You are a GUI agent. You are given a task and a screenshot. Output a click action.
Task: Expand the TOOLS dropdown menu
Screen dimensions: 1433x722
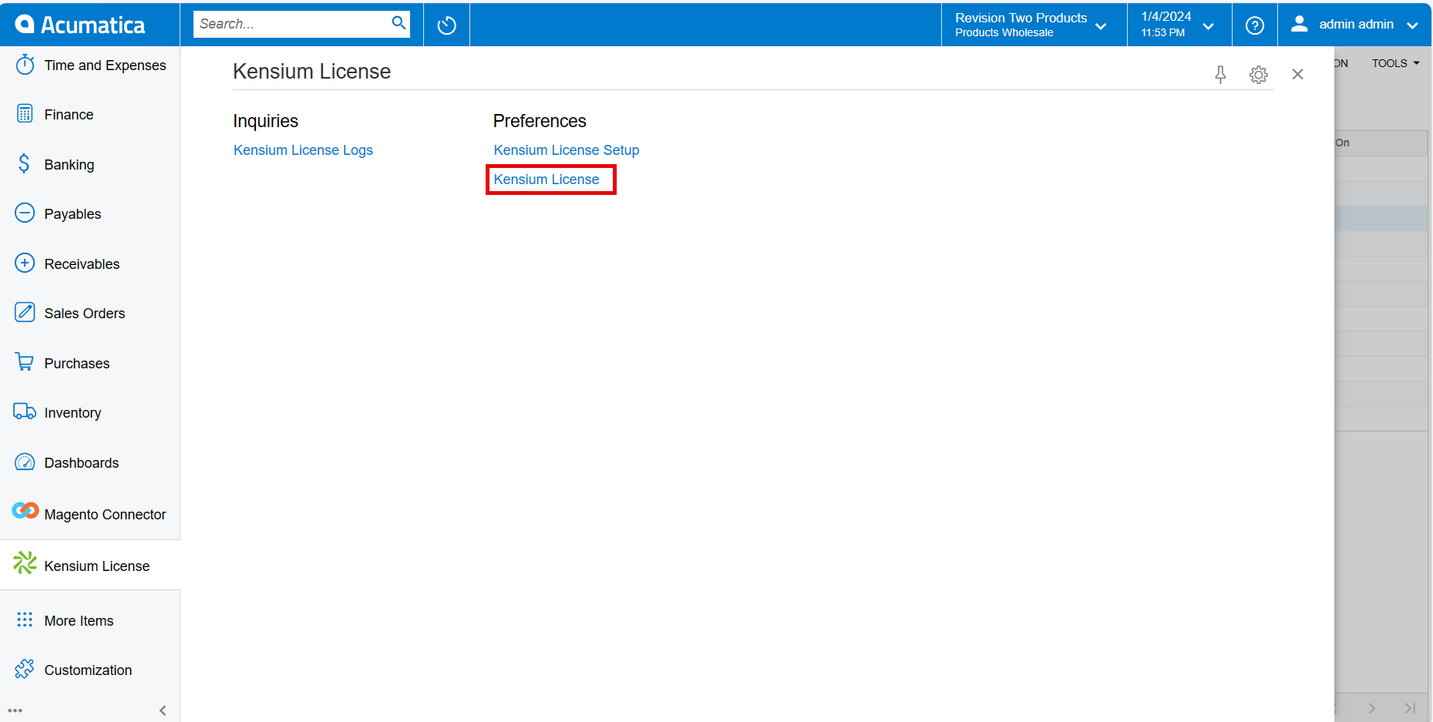(x=1395, y=63)
